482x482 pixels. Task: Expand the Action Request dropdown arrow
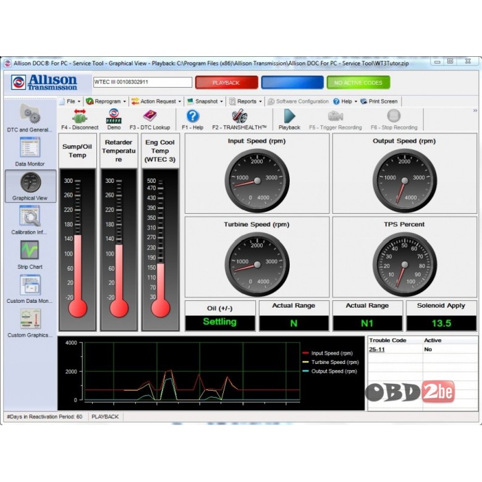pos(180,102)
